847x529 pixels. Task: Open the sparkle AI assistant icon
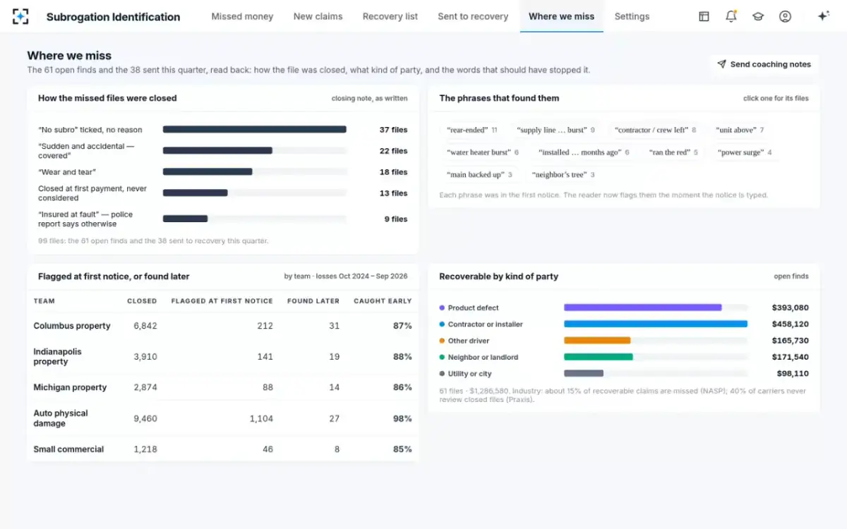coord(823,16)
